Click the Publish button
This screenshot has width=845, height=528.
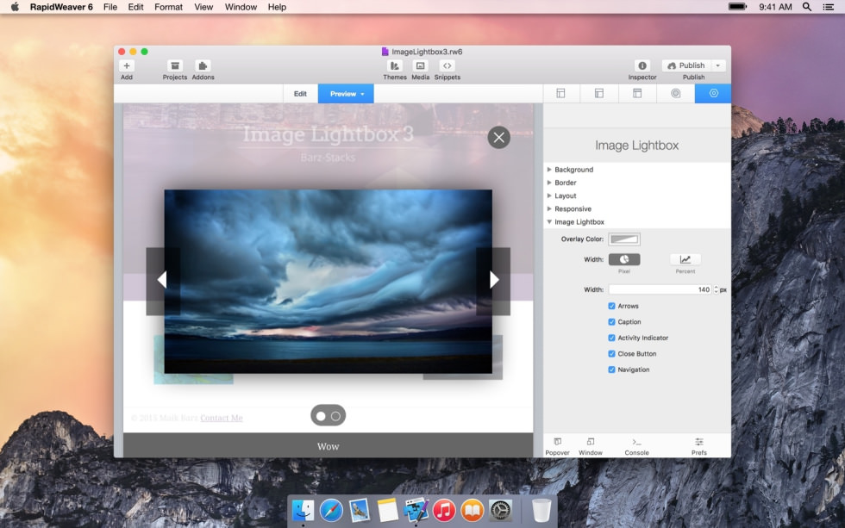coord(686,65)
